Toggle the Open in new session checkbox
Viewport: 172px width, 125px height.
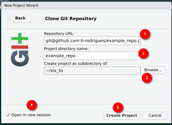[x=8, y=115]
